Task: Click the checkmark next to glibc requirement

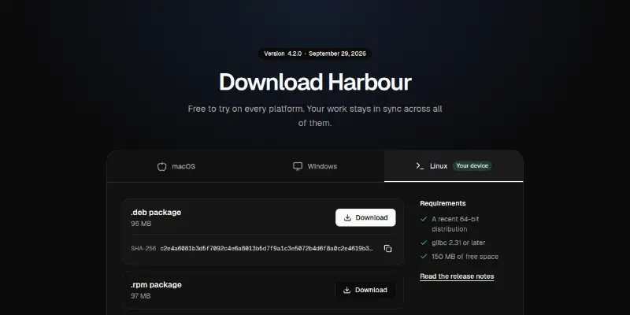Action: pos(424,243)
